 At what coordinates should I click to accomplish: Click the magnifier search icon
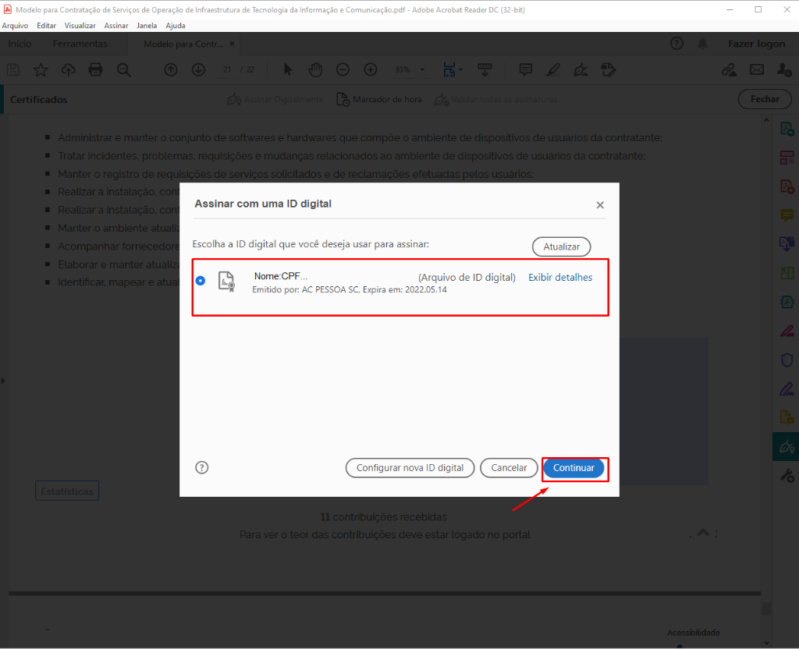tap(124, 69)
